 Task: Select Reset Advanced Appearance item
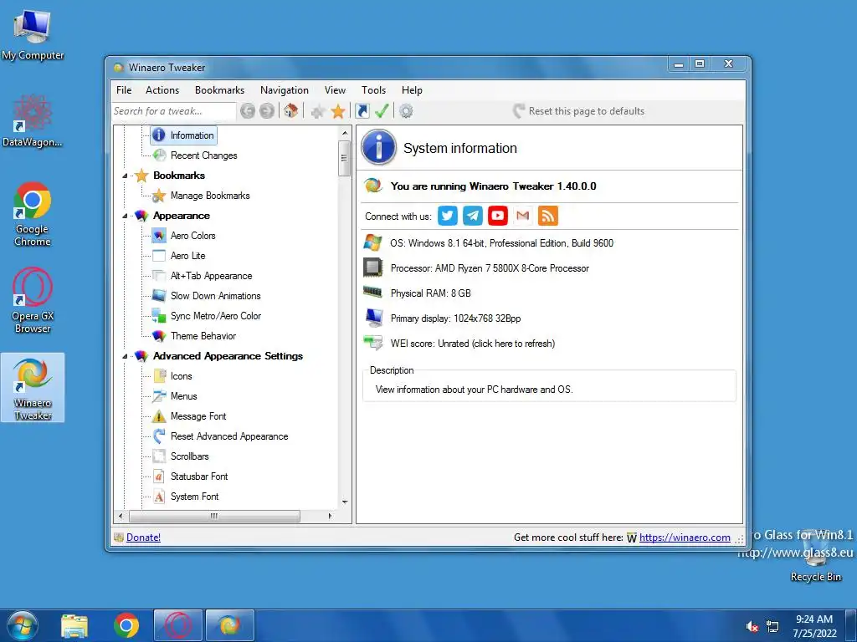click(x=229, y=436)
